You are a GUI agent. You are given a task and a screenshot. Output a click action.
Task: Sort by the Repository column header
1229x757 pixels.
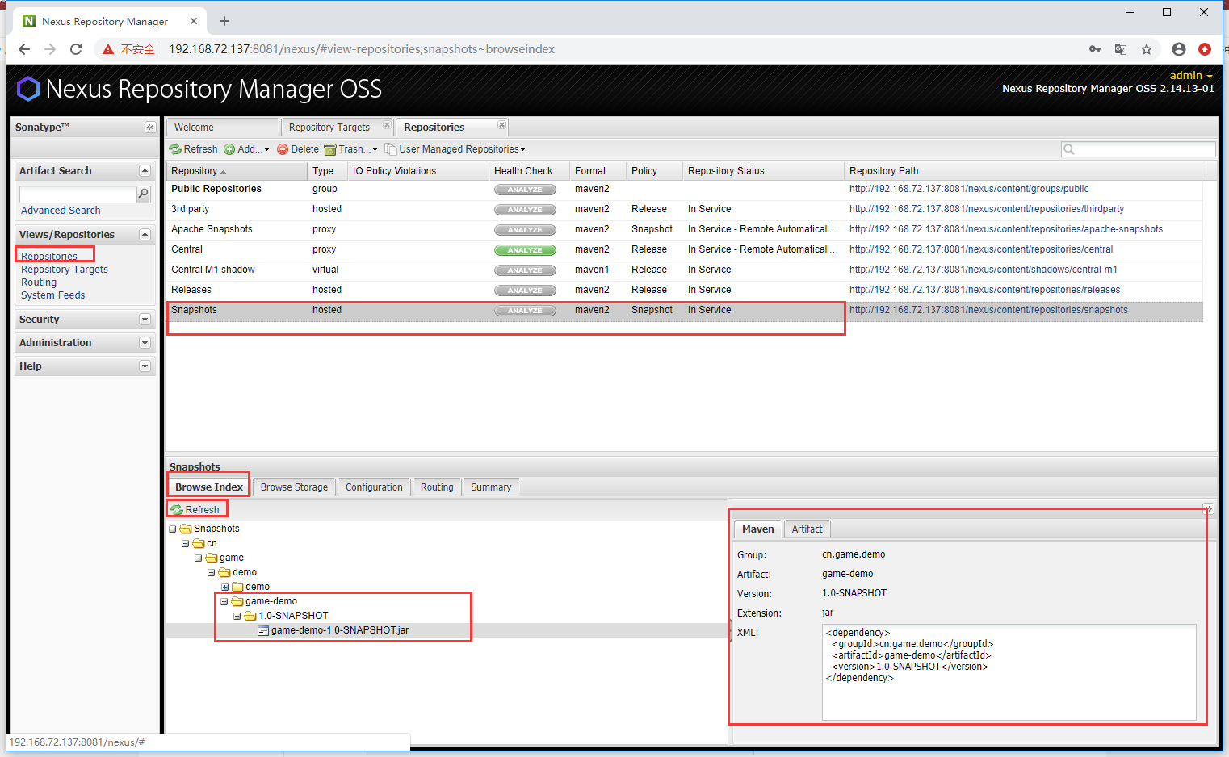click(237, 171)
